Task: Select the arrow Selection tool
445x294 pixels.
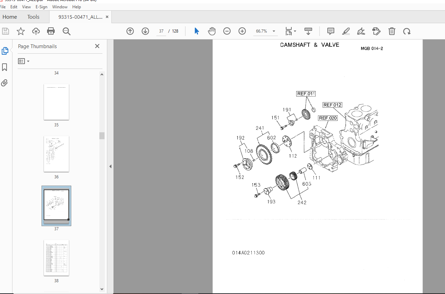Action: 197,31
